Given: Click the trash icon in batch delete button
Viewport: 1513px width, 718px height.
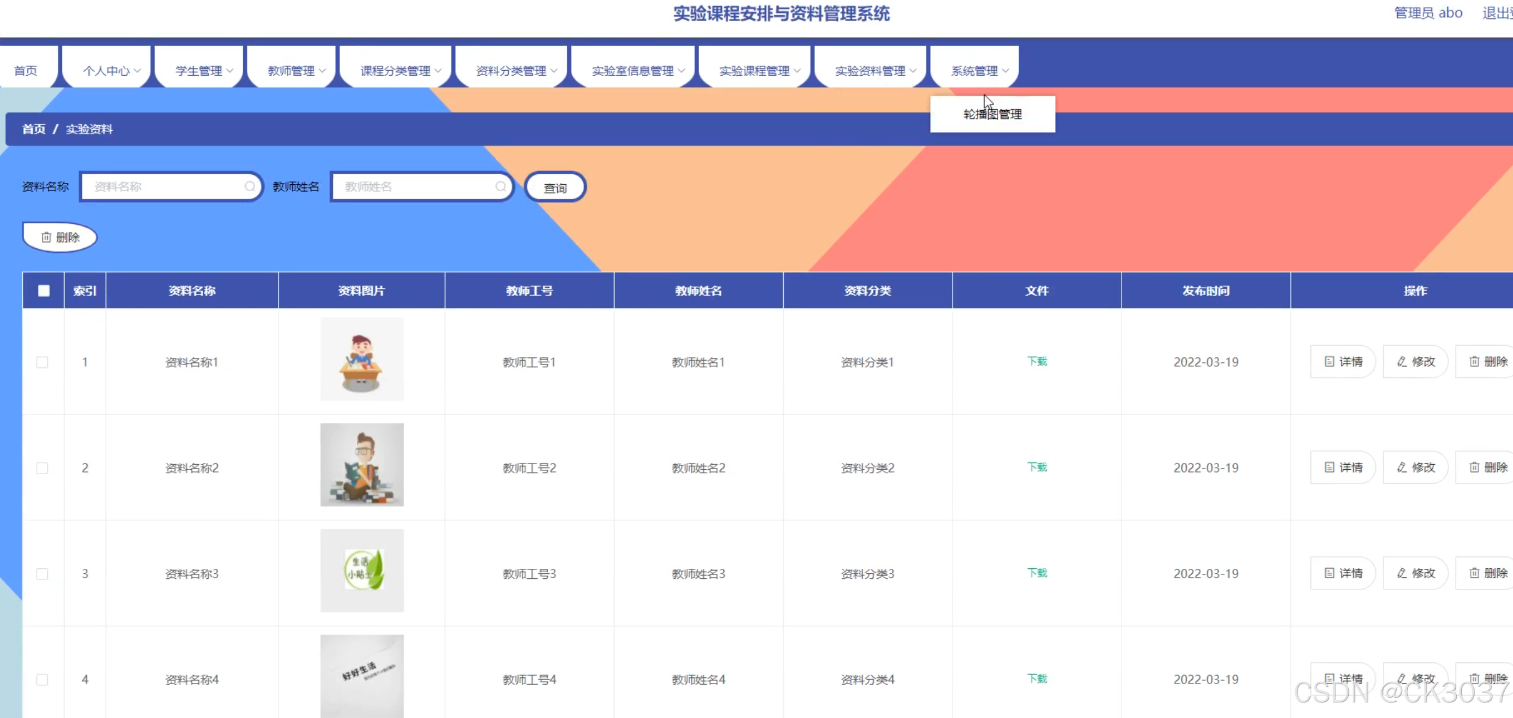Looking at the screenshot, I should pos(46,237).
